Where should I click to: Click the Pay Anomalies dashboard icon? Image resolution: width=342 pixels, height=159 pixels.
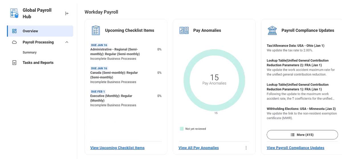pos(184,30)
